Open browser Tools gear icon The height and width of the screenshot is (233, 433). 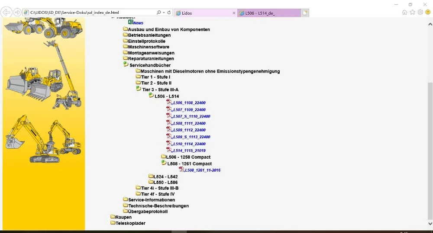420,12
